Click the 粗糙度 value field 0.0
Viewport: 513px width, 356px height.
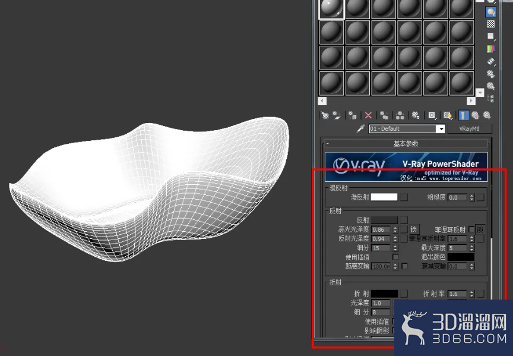(x=457, y=197)
